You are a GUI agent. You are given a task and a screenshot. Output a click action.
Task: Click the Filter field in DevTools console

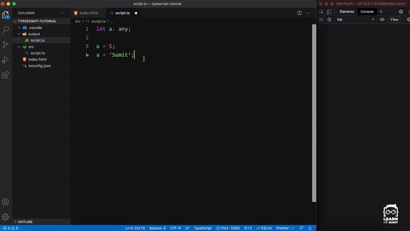395,20
